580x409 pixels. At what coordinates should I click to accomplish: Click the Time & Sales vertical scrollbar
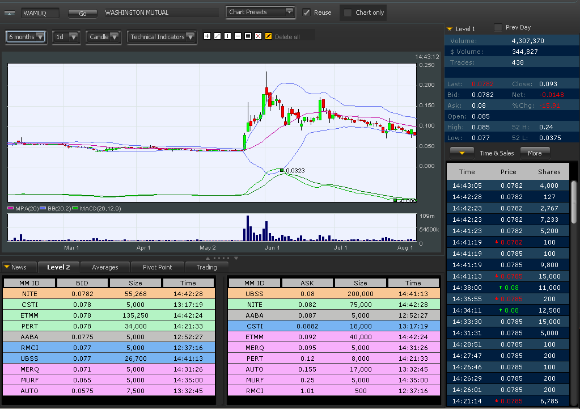(574, 202)
